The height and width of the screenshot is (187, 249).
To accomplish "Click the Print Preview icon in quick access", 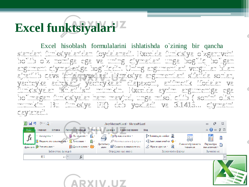I will pyautogui.click(x=48, y=123).
